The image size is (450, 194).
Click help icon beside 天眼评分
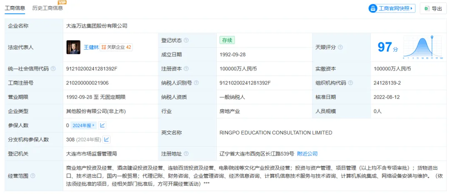coord(340,47)
